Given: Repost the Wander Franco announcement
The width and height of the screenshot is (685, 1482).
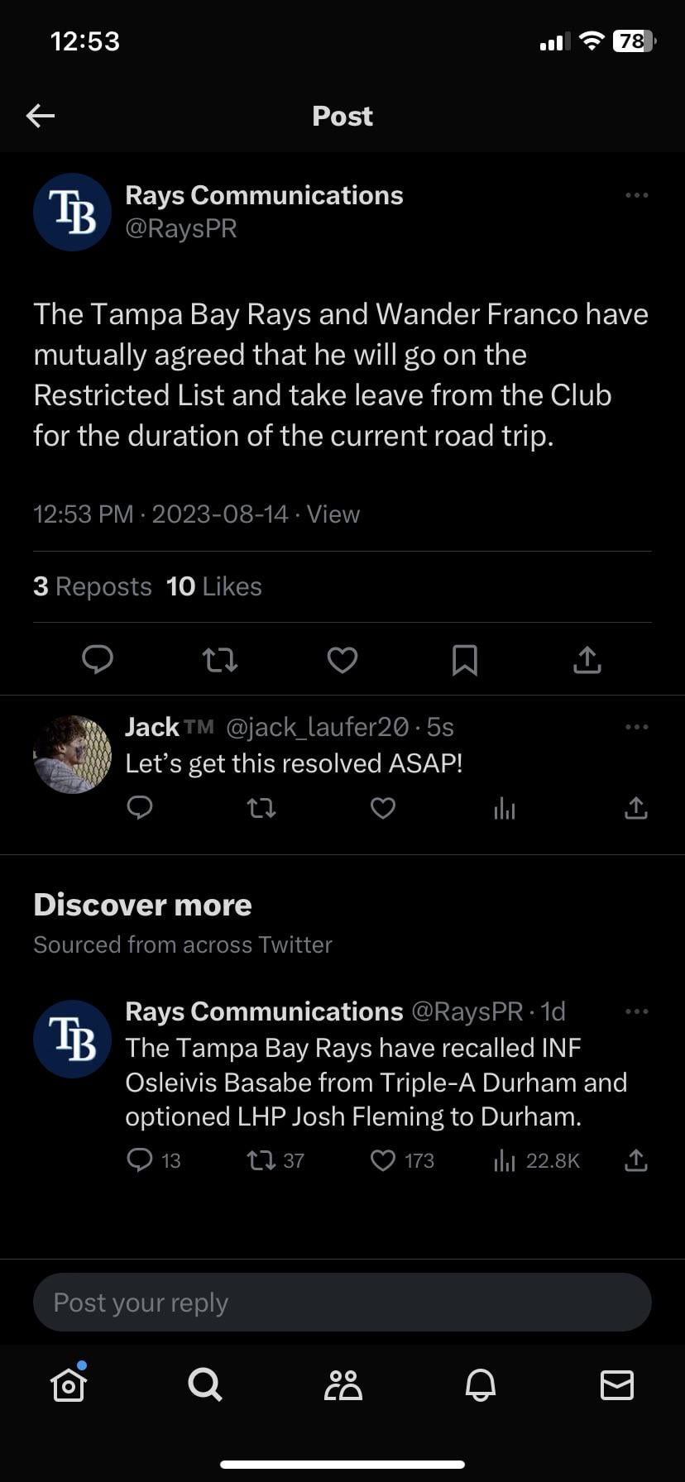Looking at the screenshot, I should (x=220, y=659).
